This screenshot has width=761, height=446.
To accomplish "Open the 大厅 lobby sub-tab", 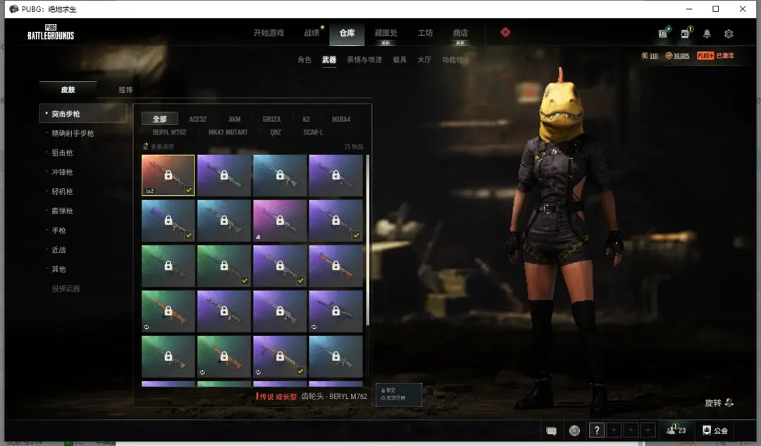I will point(423,60).
